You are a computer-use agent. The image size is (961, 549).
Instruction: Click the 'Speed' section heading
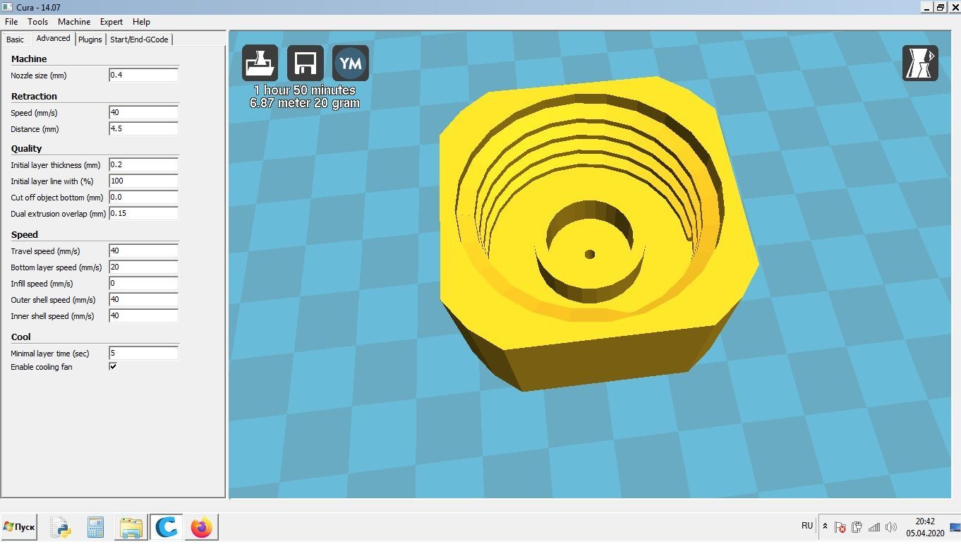tap(25, 235)
